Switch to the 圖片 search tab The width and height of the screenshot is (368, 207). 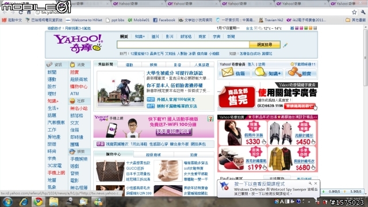coord(155,37)
